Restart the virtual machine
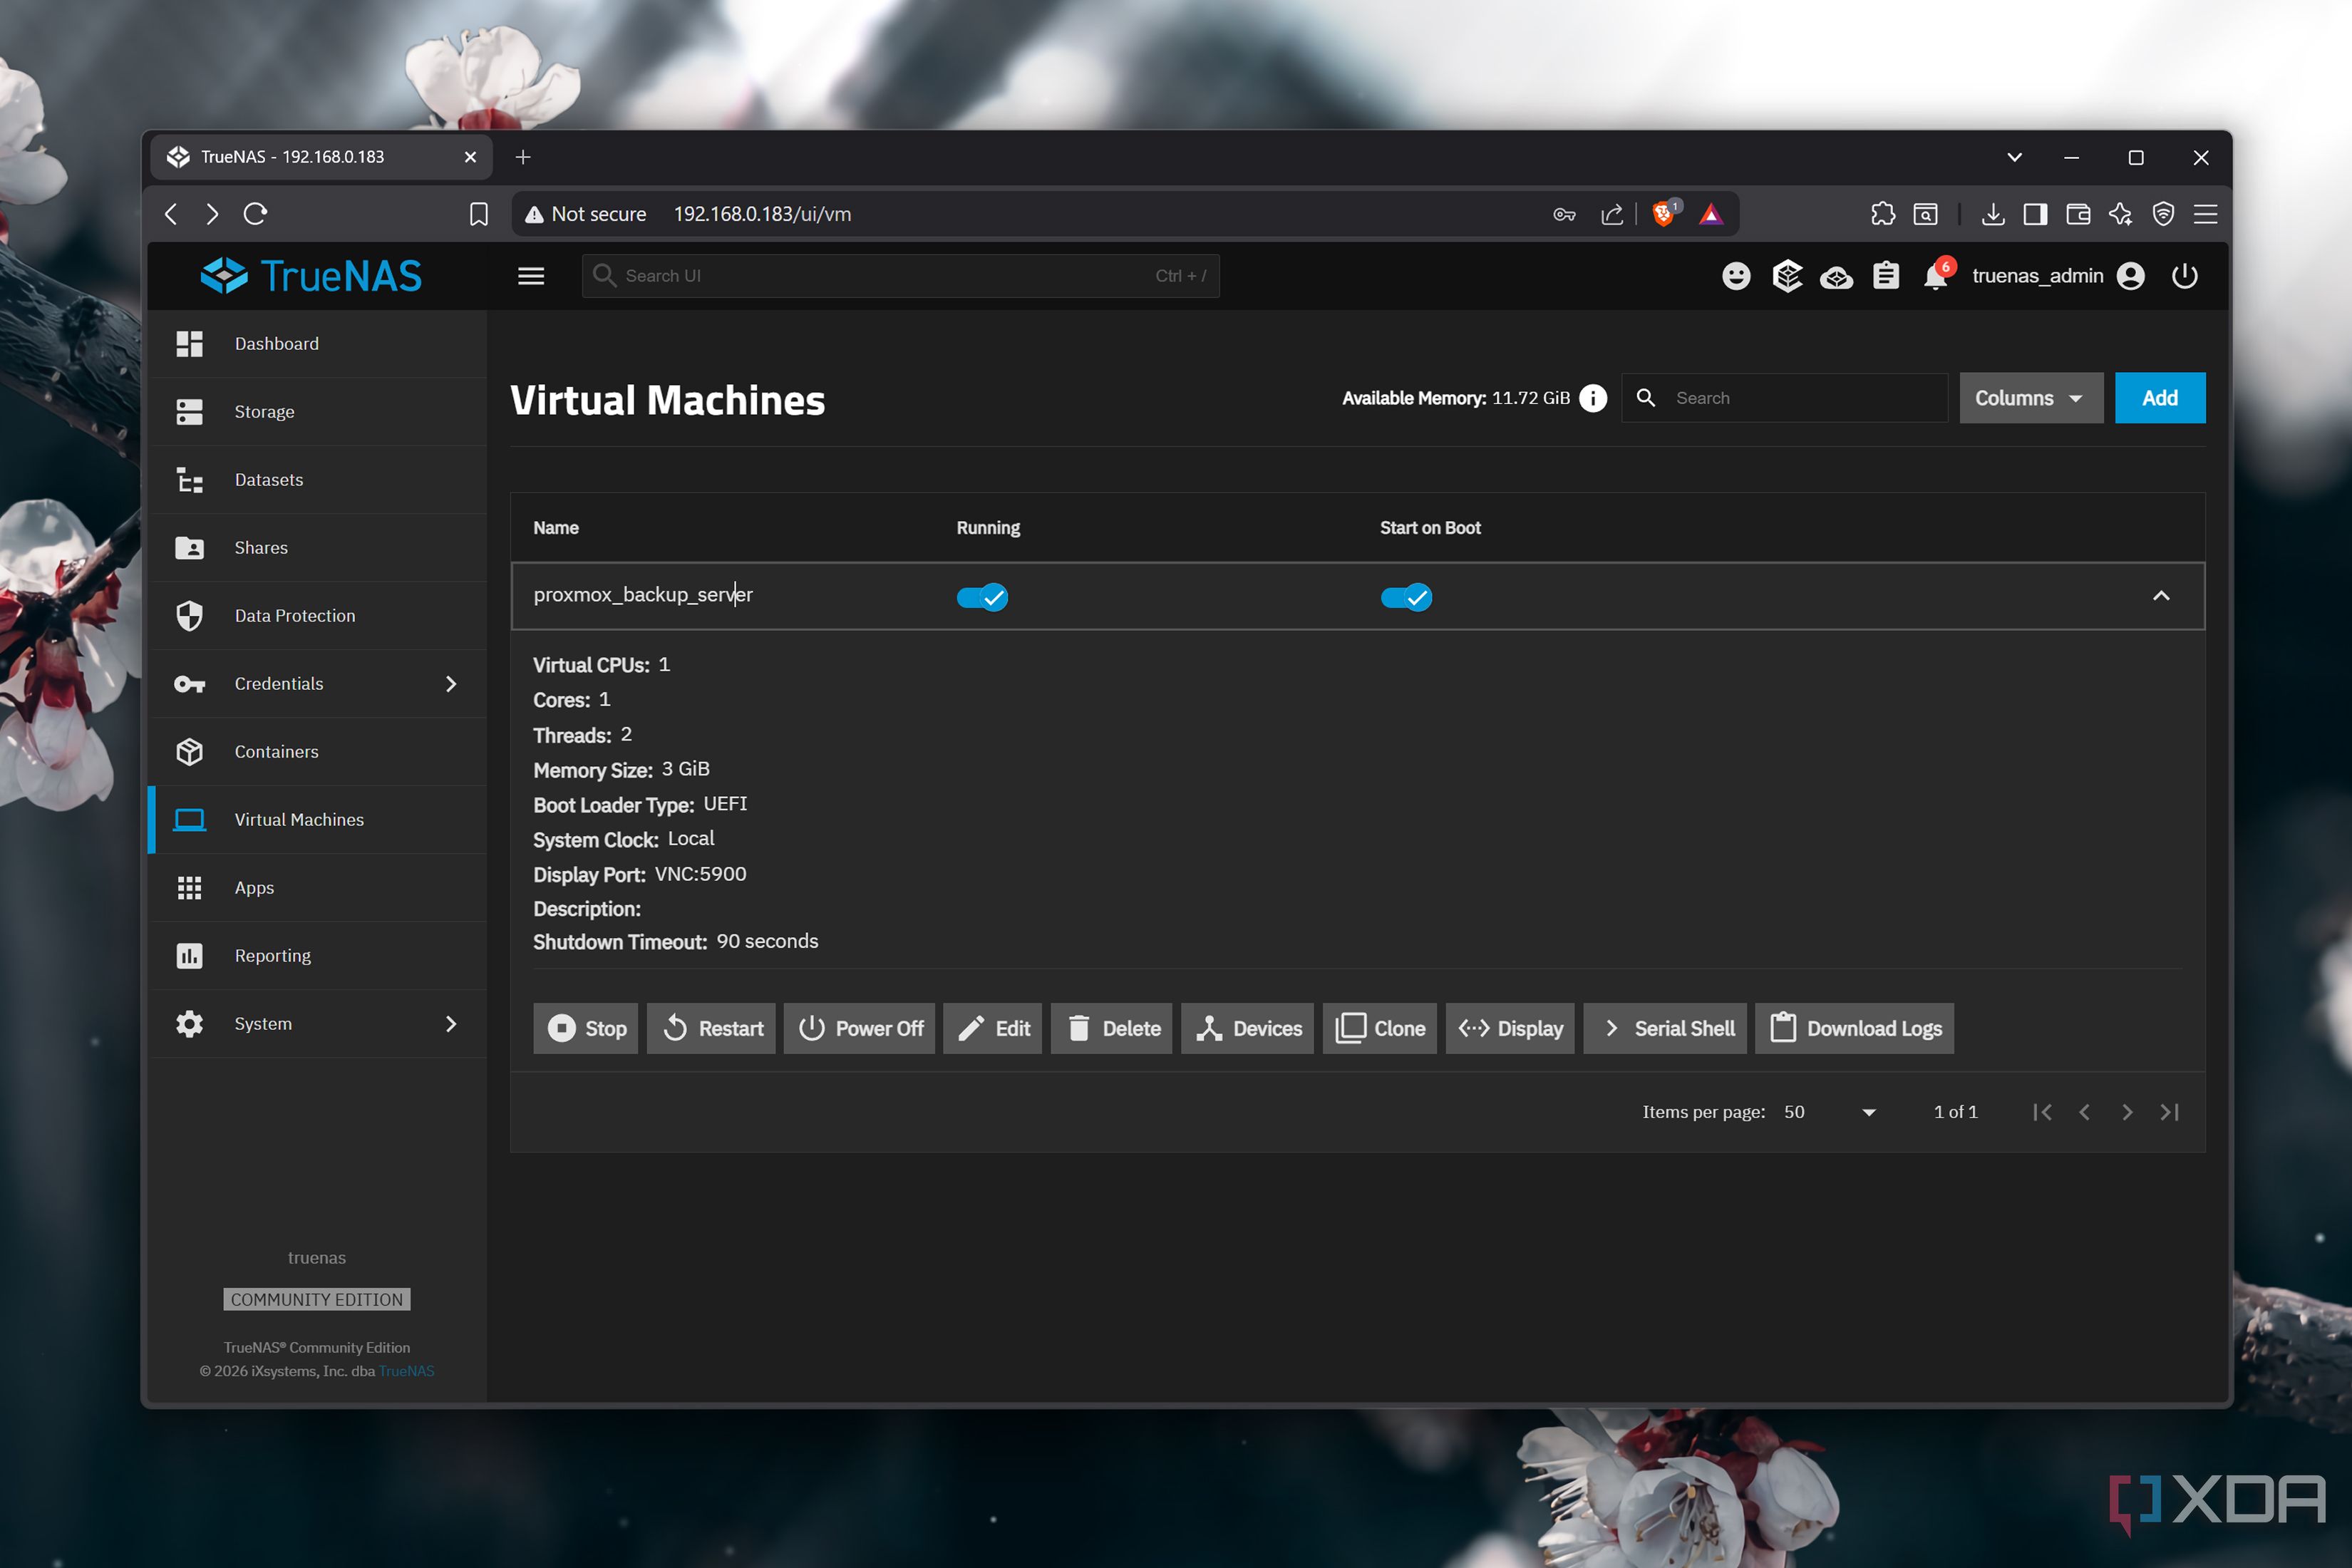 coord(711,1028)
